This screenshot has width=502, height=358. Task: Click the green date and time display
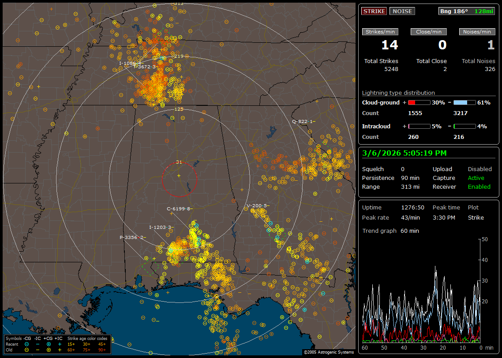405,153
